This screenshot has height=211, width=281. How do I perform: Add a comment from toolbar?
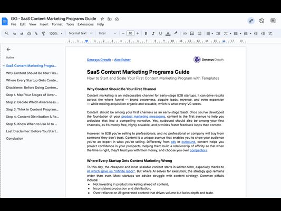(192, 34)
